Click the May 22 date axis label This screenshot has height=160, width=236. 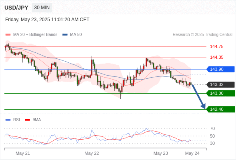click(x=92, y=153)
